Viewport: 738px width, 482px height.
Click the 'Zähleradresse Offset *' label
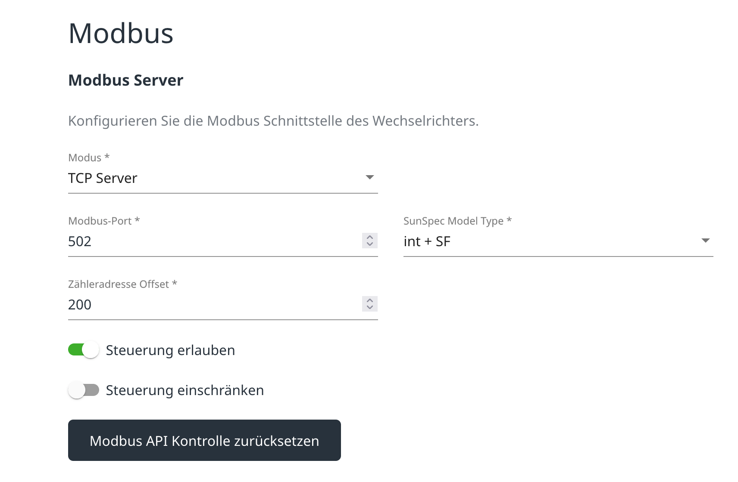[122, 284]
